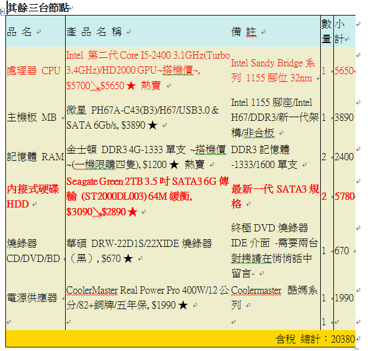Click the 5650 subtotal cell
Screen dimensions: 368x351
344,71
